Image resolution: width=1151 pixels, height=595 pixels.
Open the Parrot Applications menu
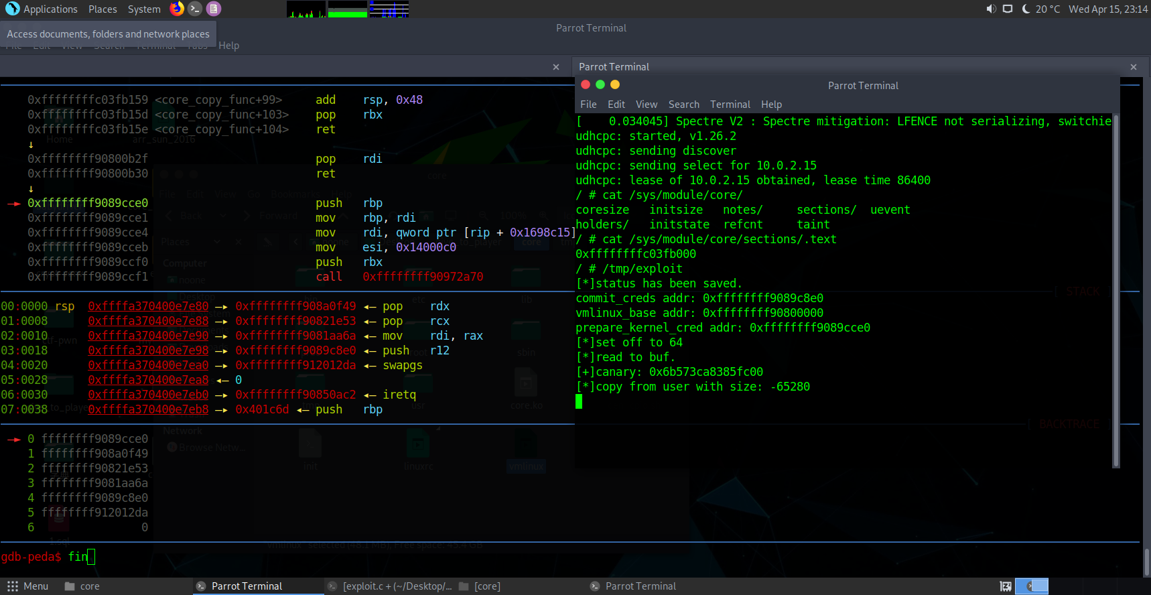(42, 9)
